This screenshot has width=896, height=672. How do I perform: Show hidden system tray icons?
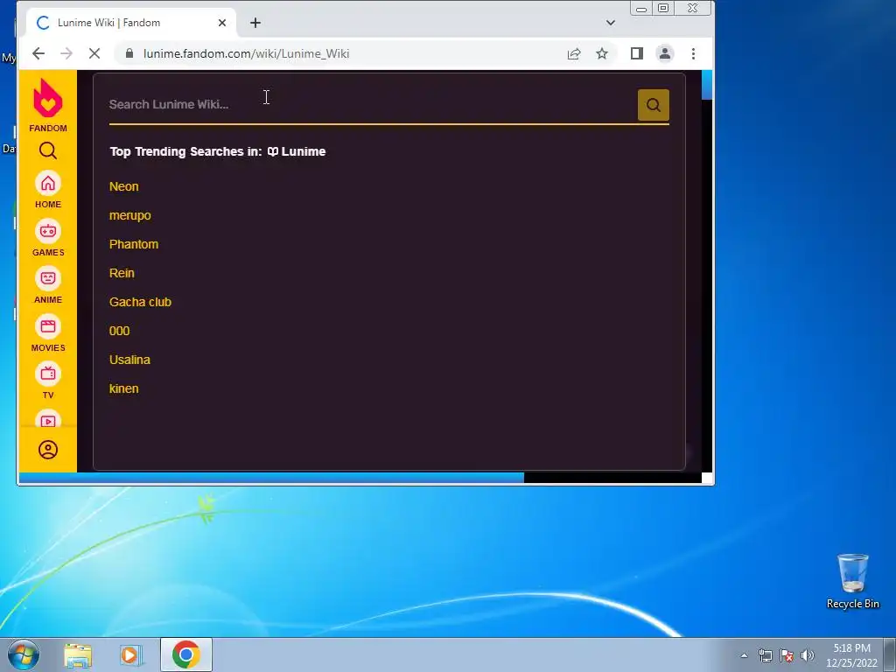[x=744, y=655]
